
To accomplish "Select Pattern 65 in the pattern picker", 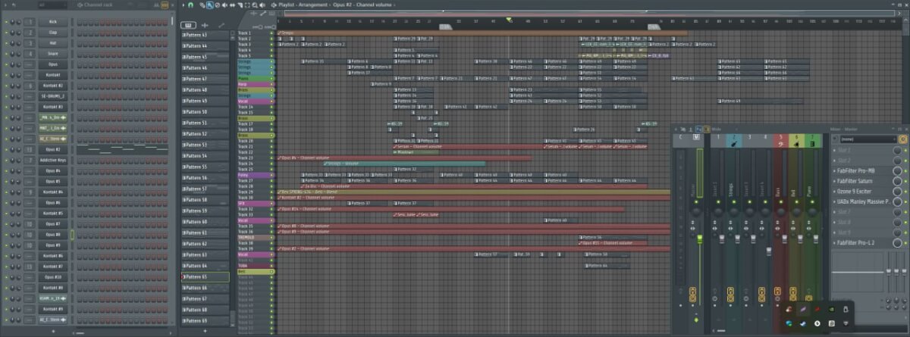I will tap(206, 277).
